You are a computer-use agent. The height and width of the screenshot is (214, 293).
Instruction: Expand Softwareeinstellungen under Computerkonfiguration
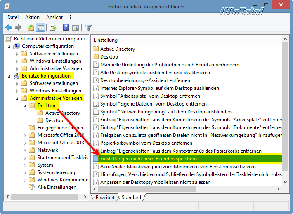click(x=17, y=54)
